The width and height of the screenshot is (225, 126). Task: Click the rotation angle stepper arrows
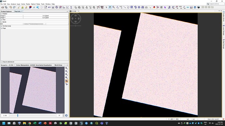pos(64,115)
